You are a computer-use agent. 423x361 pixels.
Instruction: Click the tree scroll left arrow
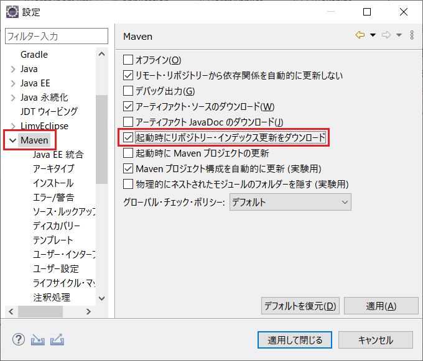11,312
